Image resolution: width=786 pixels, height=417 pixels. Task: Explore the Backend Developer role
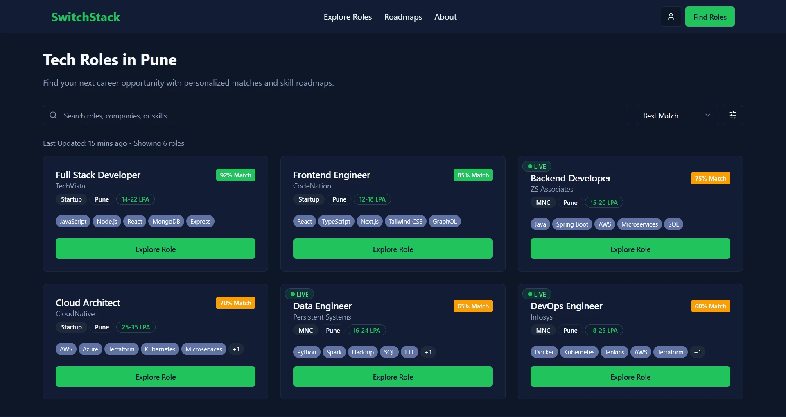[630, 249]
